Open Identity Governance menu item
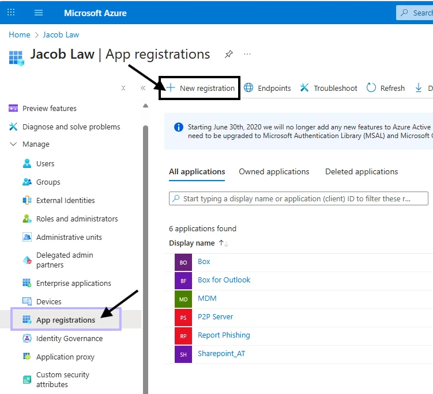 (x=69, y=338)
